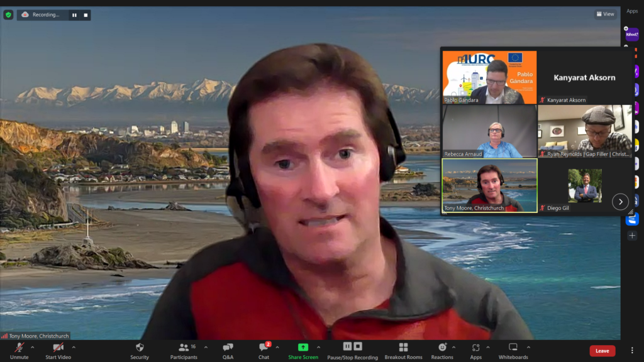Show next page of participant thumbnails

pyautogui.click(x=620, y=201)
